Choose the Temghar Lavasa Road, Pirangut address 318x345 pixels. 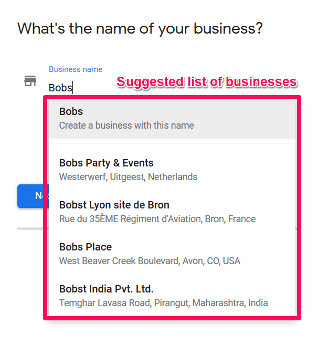(x=163, y=303)
